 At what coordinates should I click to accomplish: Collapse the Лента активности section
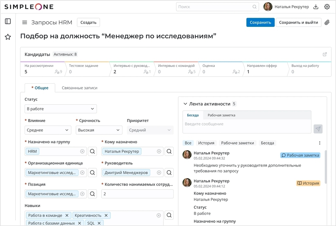(185, 104)
